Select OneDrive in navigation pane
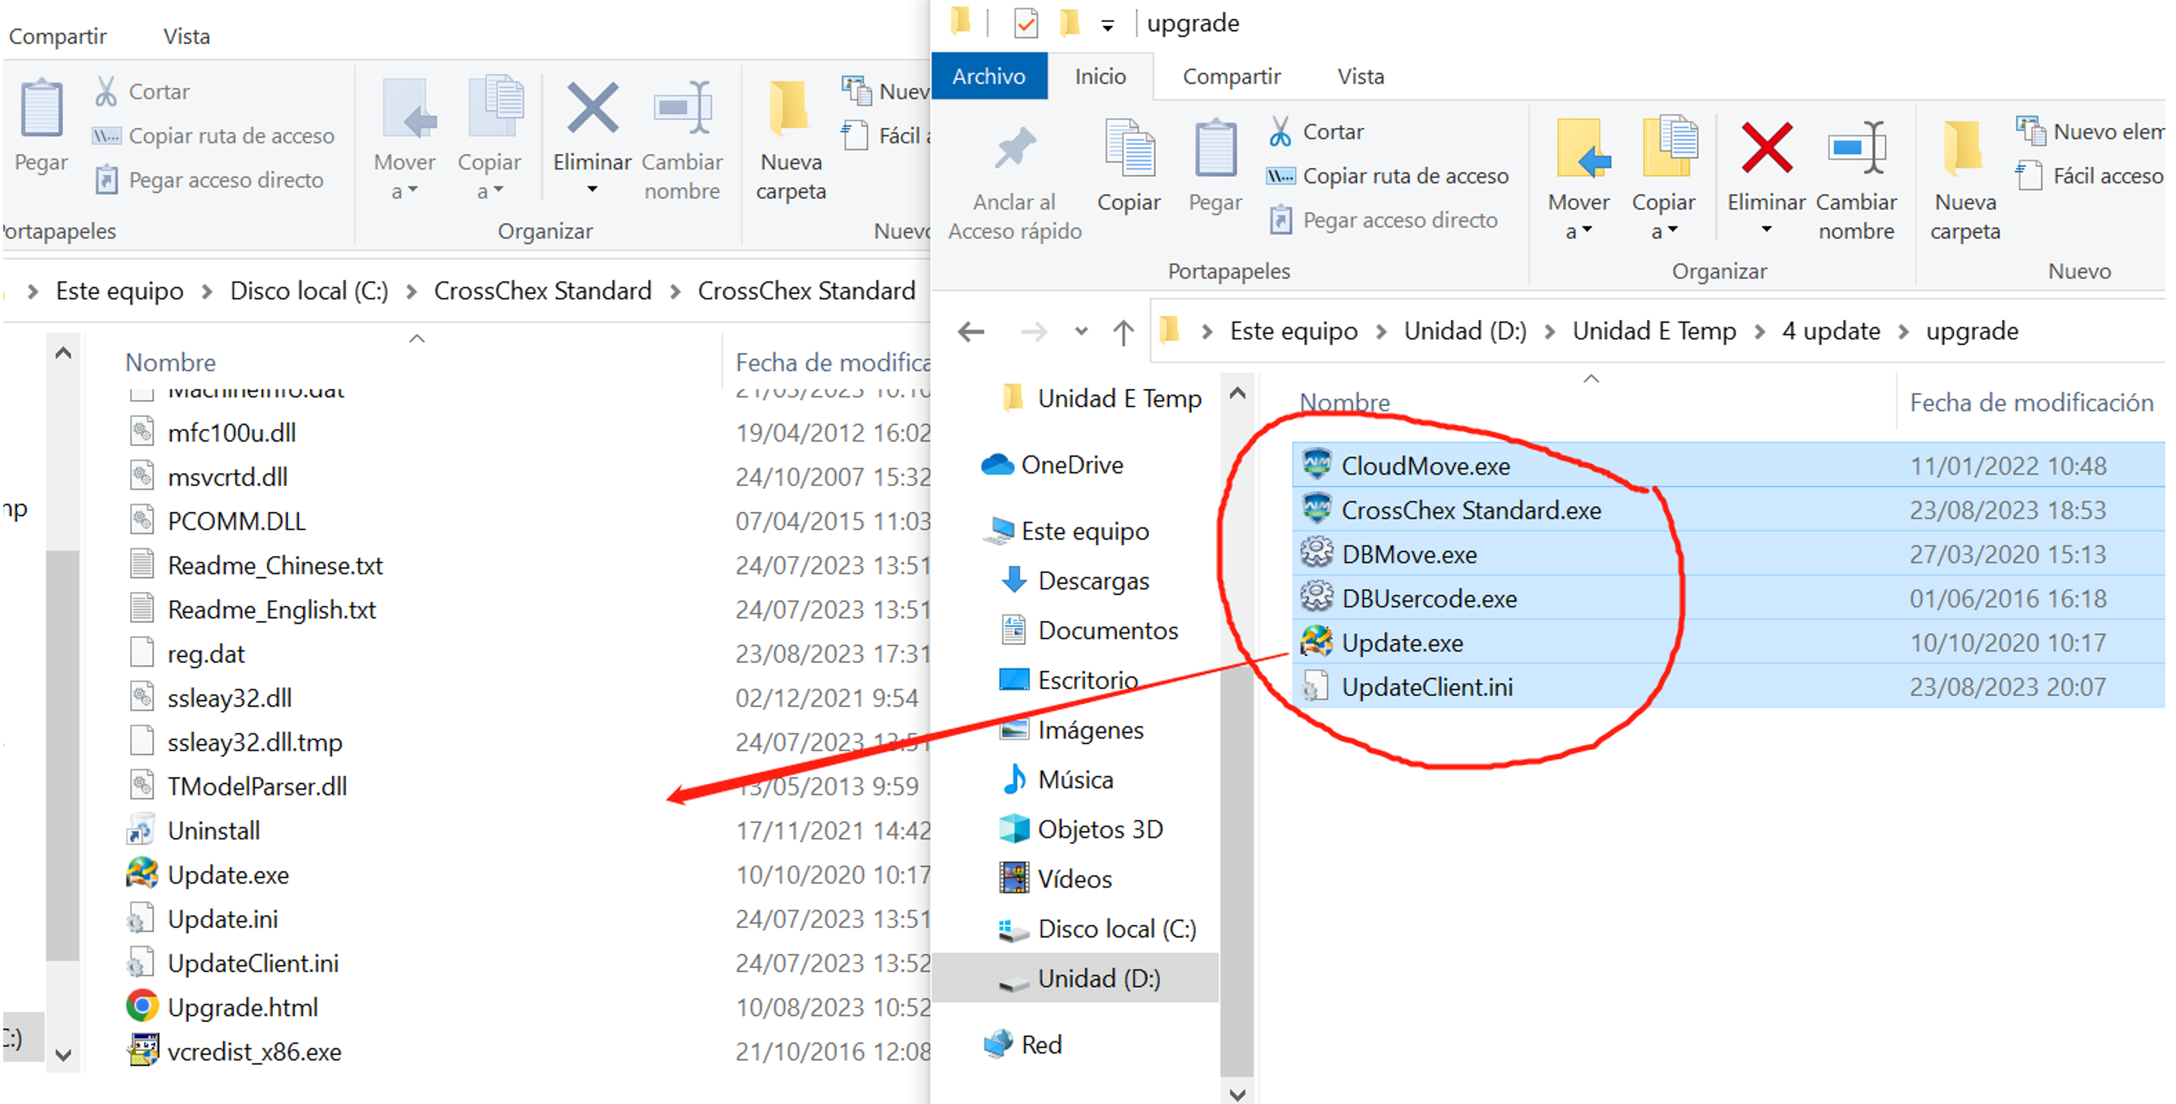 [1053, 465]
